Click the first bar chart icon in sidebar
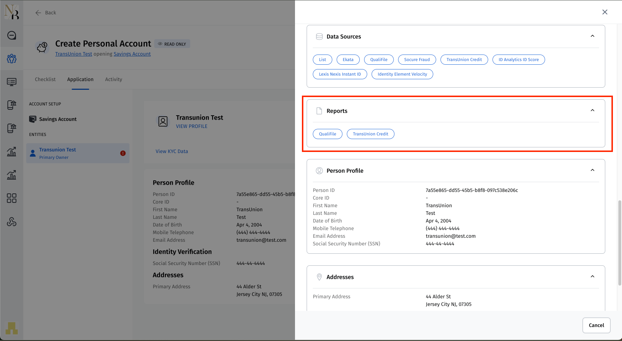 pyautogui.click(x=12, y=152)
